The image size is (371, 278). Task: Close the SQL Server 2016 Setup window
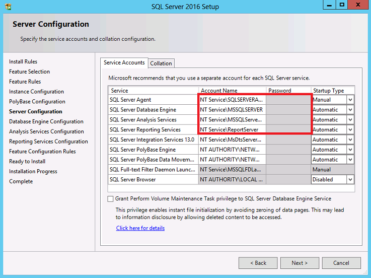tap(358, 5)
